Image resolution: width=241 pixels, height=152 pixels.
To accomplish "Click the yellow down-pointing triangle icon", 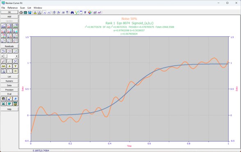I will (x=16, y=66).
